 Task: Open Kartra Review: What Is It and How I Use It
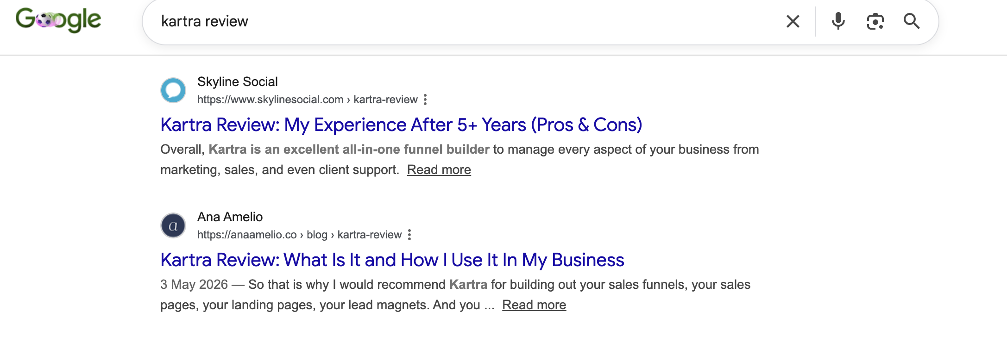392,260
